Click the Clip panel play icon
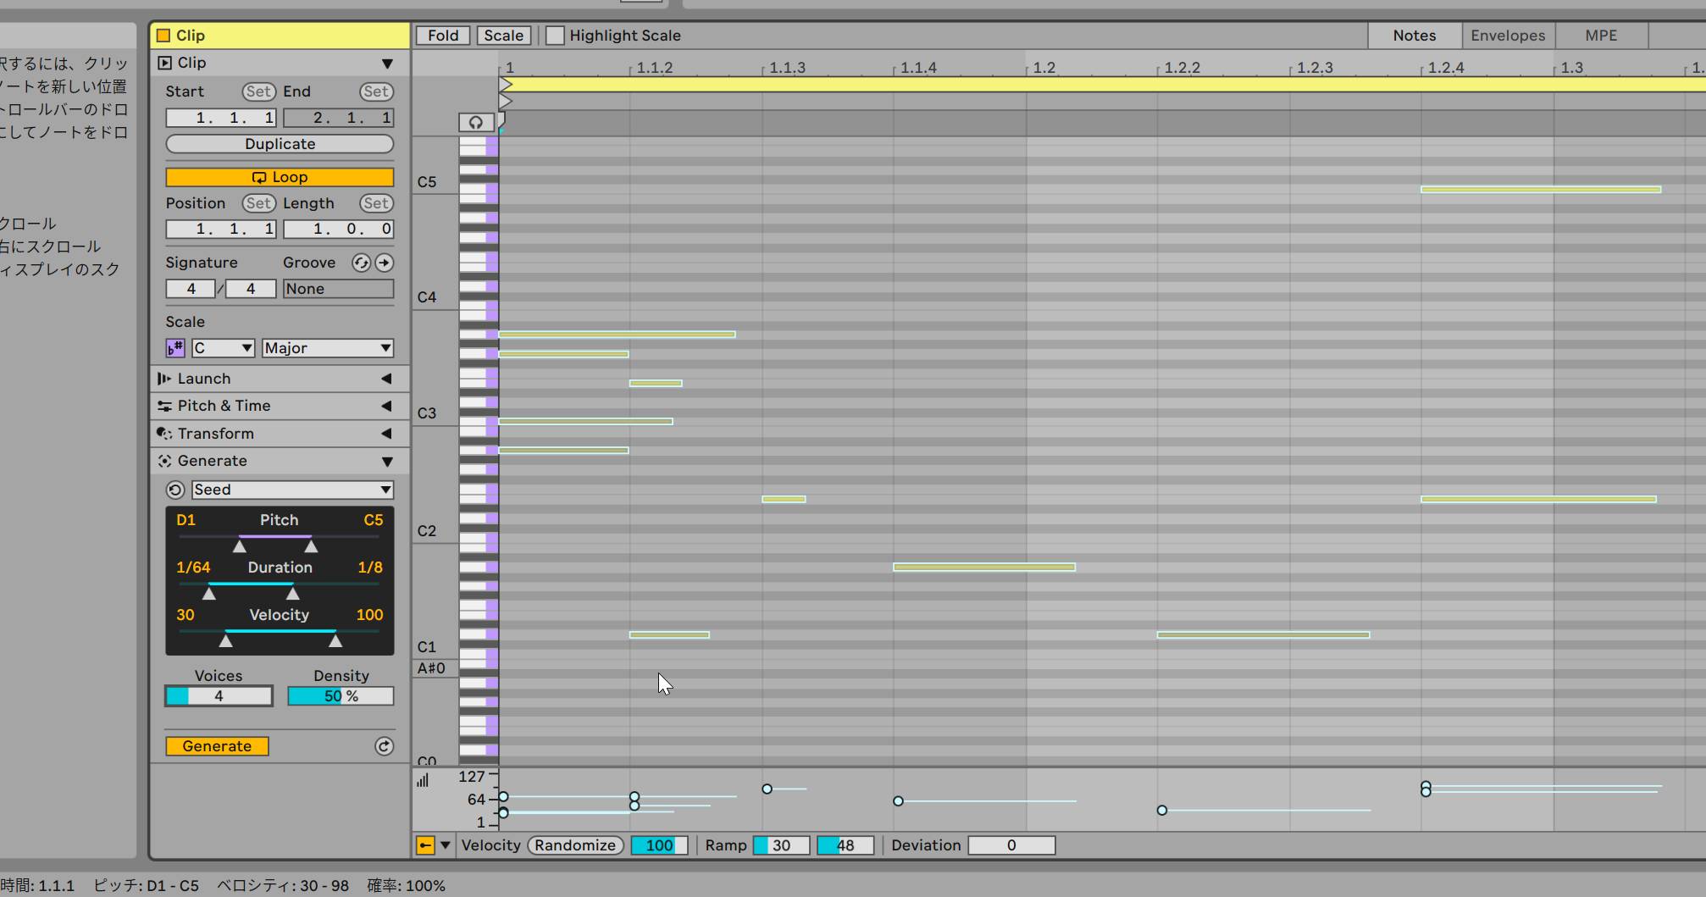The image size is (1706, 897). pos(164,63)
